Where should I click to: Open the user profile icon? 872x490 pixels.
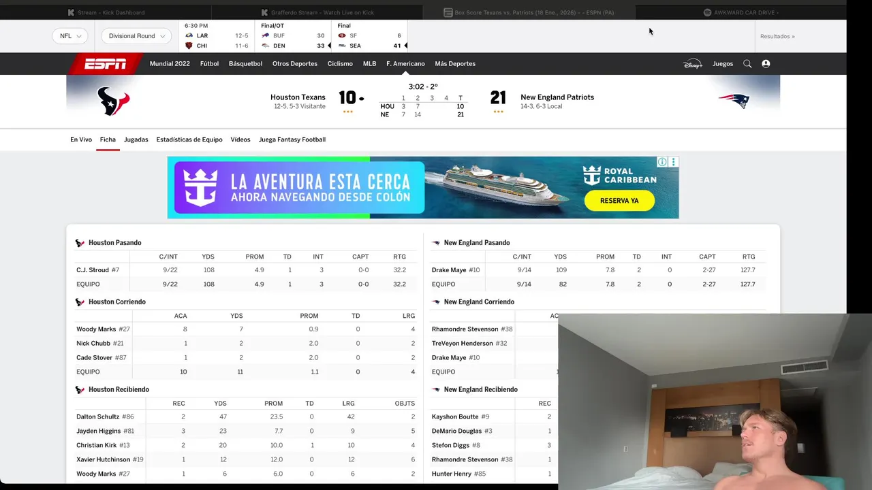(x=766, y=64)
